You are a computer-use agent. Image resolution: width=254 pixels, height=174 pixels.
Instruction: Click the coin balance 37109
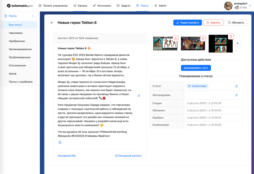[x=241, y=8]
